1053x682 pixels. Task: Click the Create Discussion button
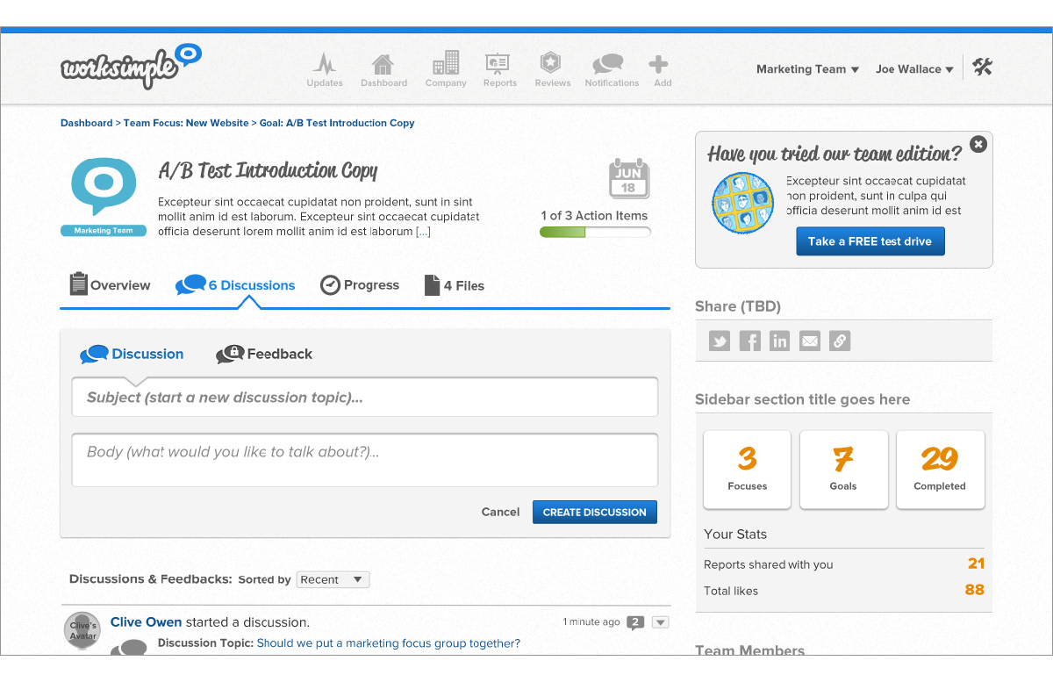(594, 513)
